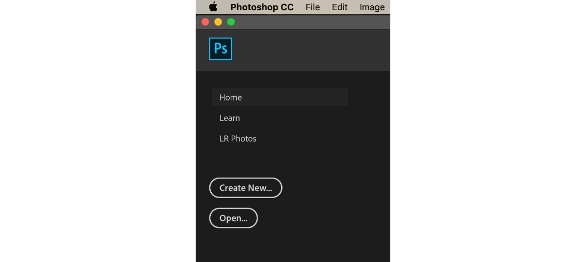Viewport: 585px width, 262px height.
Task: Click the Ps Photoshop logo icon
Action: coord(221,48)
